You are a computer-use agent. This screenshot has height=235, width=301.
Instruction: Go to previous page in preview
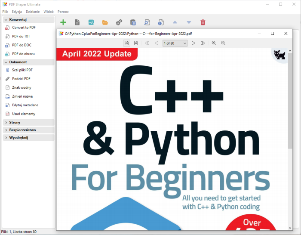157,43
